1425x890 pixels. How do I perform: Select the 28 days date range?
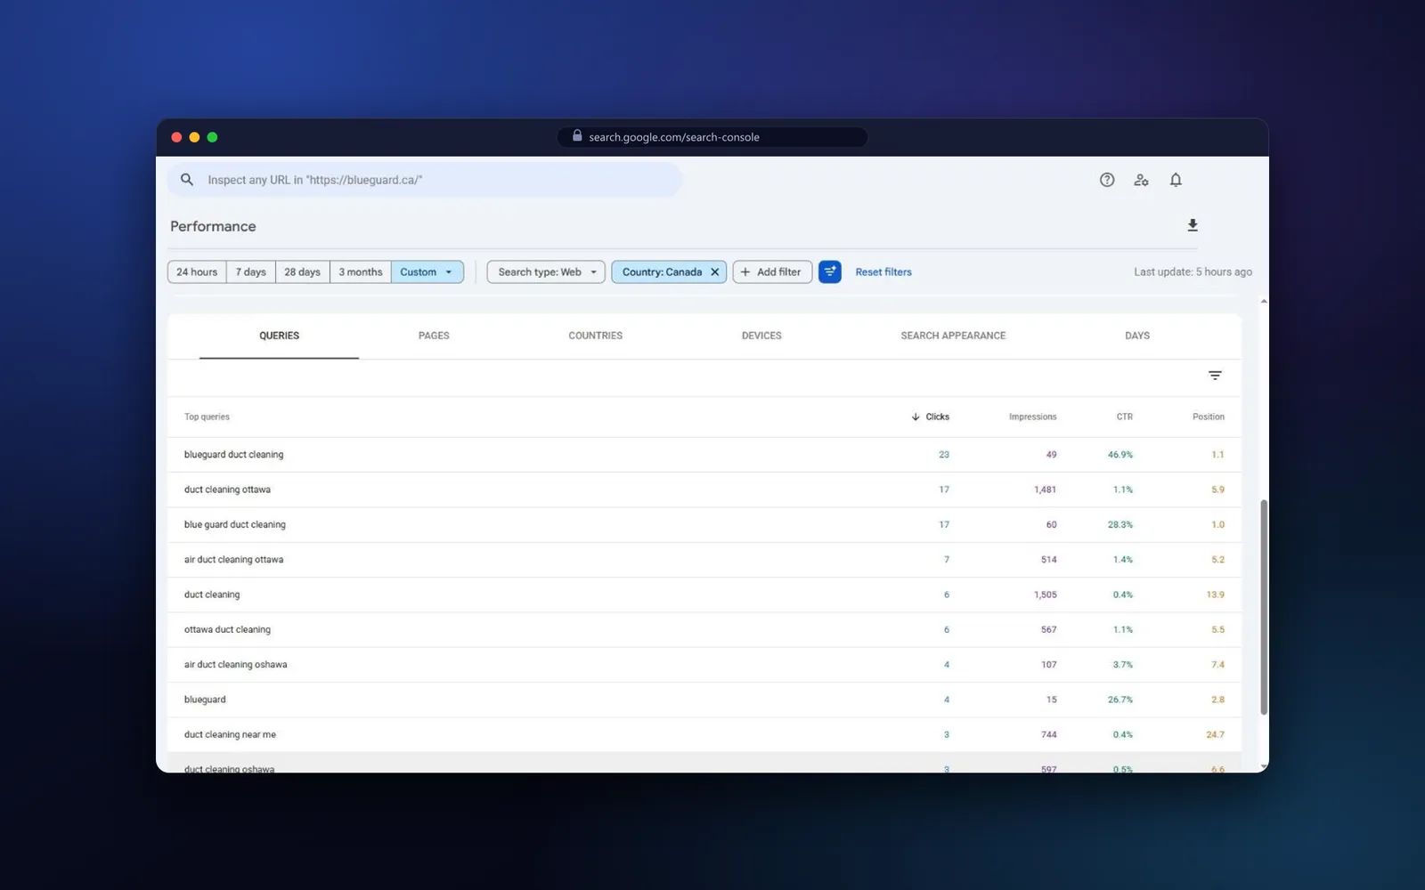pos(302,272)
